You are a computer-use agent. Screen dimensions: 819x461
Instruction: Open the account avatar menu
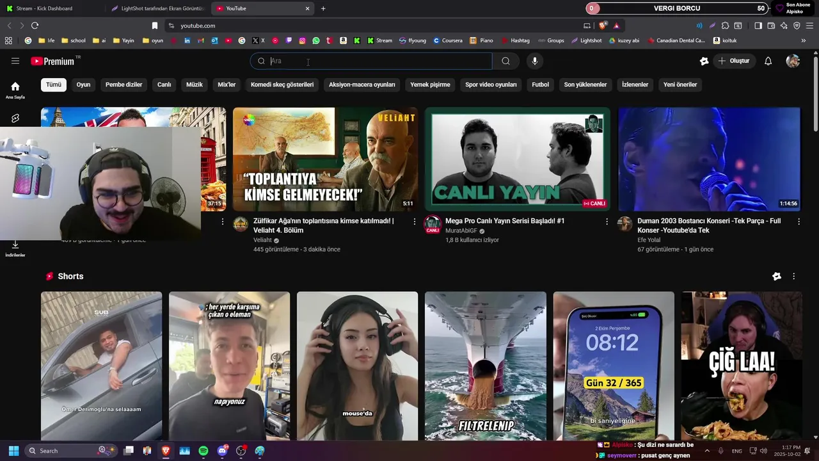[793, 61]
